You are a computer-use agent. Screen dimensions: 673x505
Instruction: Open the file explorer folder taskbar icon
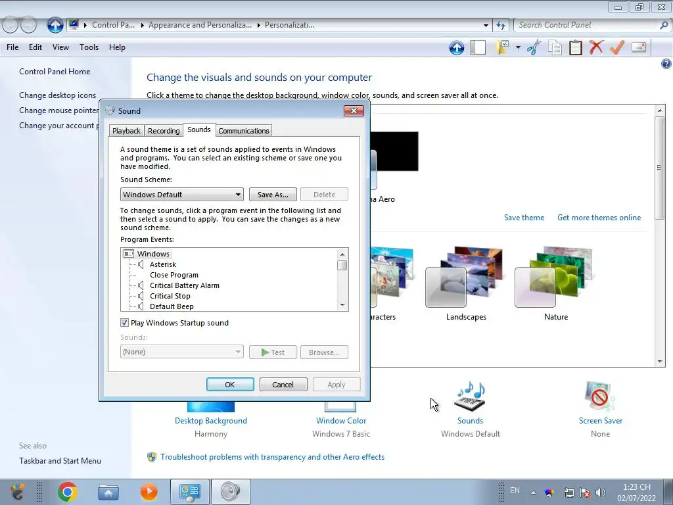pos(108,492)
